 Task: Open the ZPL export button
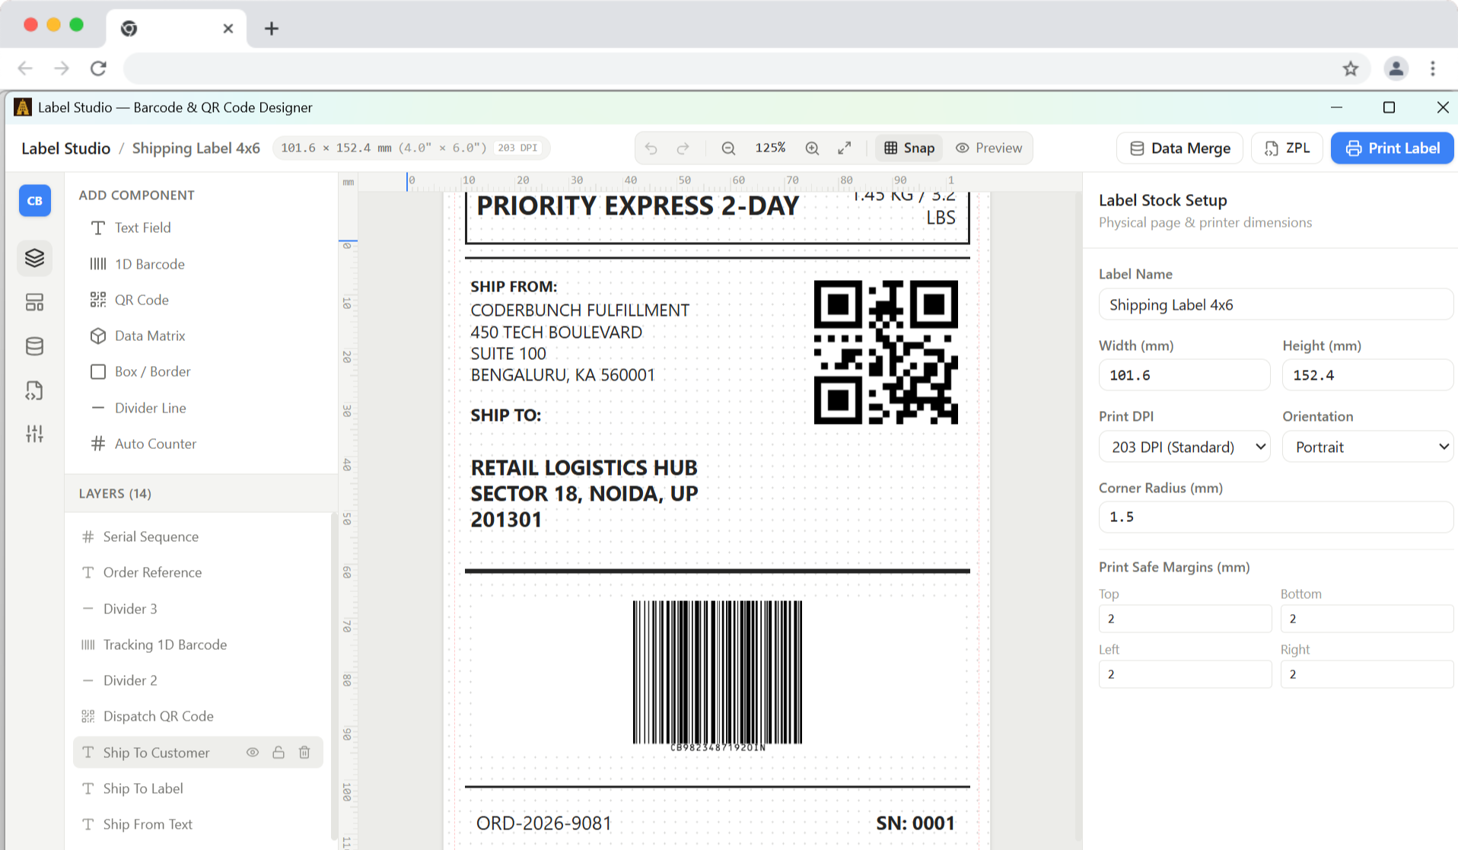[x=1287, y=148]
